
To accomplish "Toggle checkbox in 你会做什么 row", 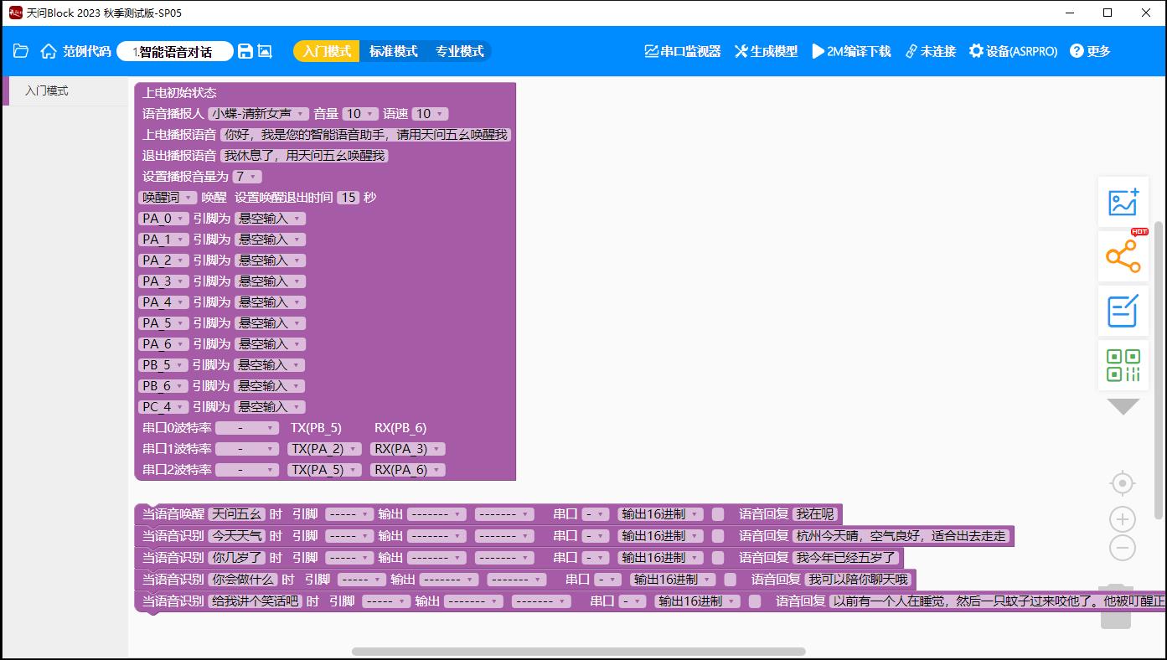I will (731, 579).
